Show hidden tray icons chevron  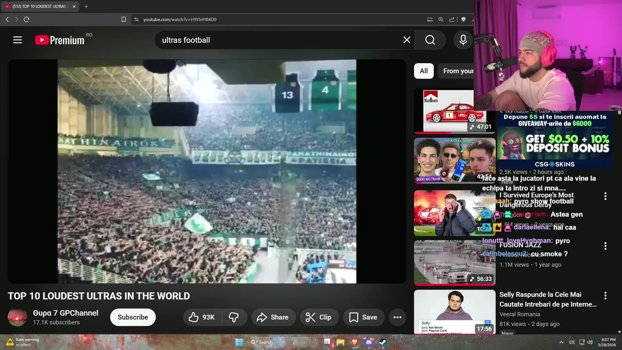click(561, 342)
